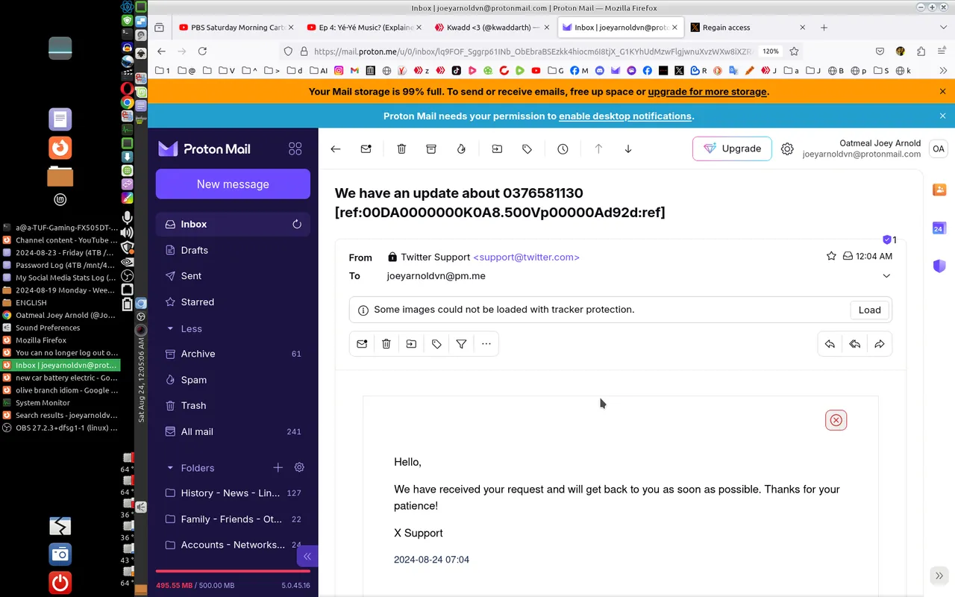955x597 pixels.
Task: Mark message unread in top toolbar
Action: coord(366,149)
